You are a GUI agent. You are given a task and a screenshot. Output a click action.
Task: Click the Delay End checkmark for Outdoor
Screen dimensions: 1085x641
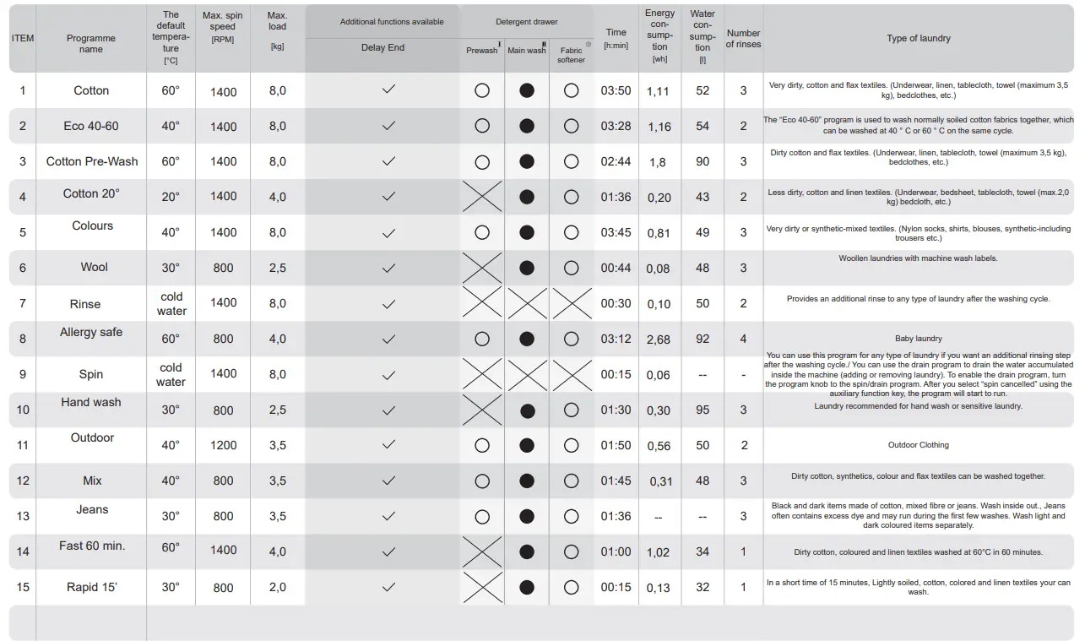[x=388, y=444]
